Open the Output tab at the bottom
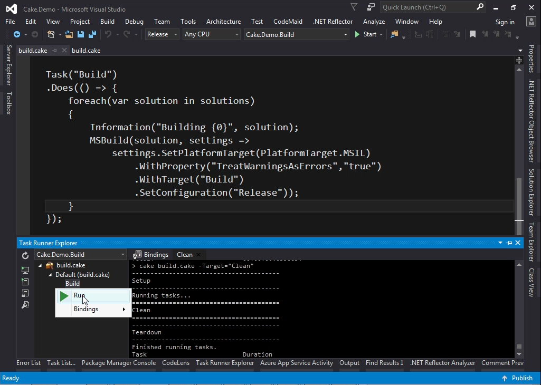 coord(349,363)
